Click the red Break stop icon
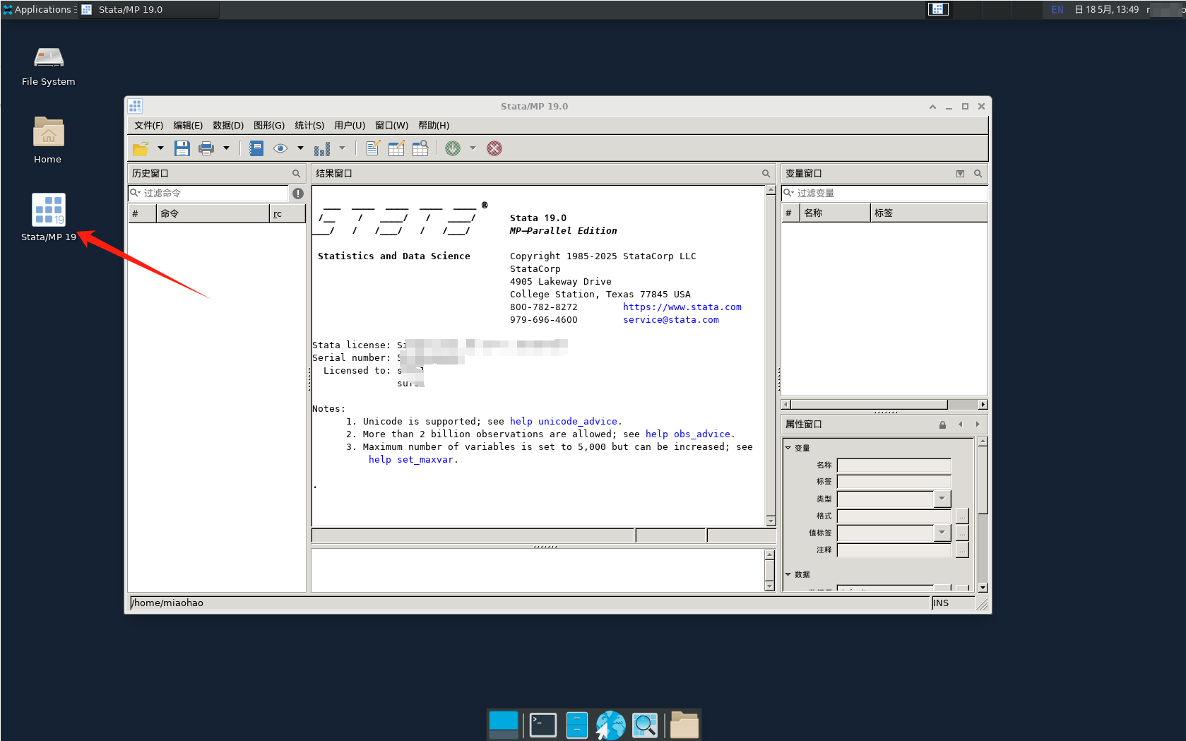The image size is (1186, 741). [x=494, y=148]
